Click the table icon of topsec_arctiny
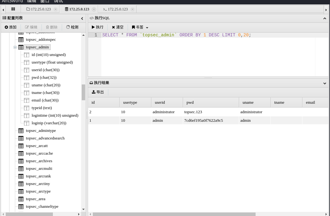The image size is (330, 216). click(x=21, y=184)
